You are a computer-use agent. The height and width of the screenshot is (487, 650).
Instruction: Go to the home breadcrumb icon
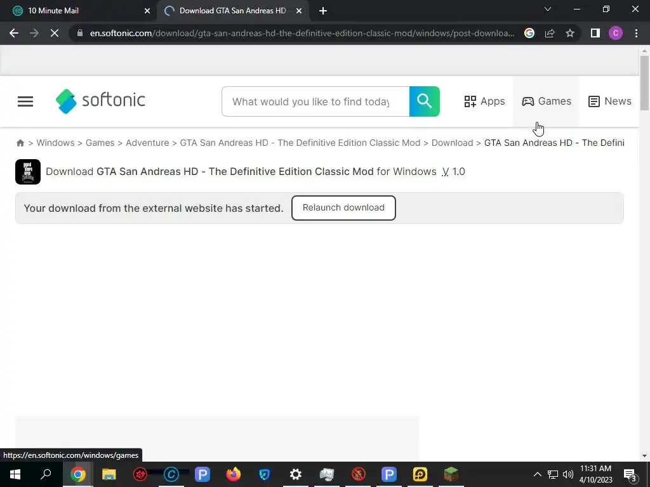click(20, 143)
